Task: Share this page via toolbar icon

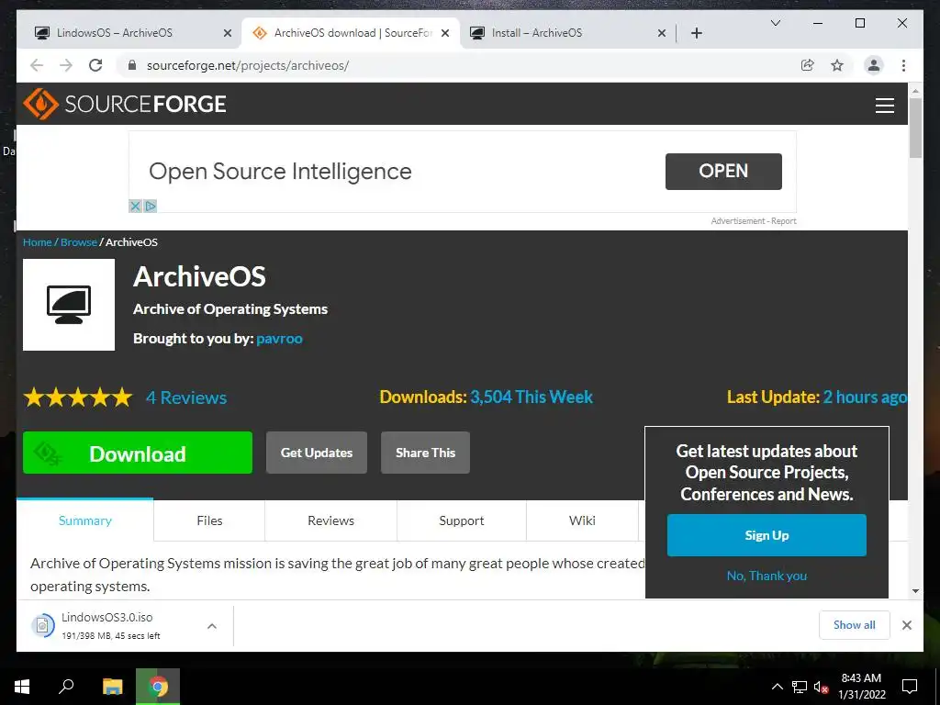Action: pyautogui.click(x=808, y=65)
